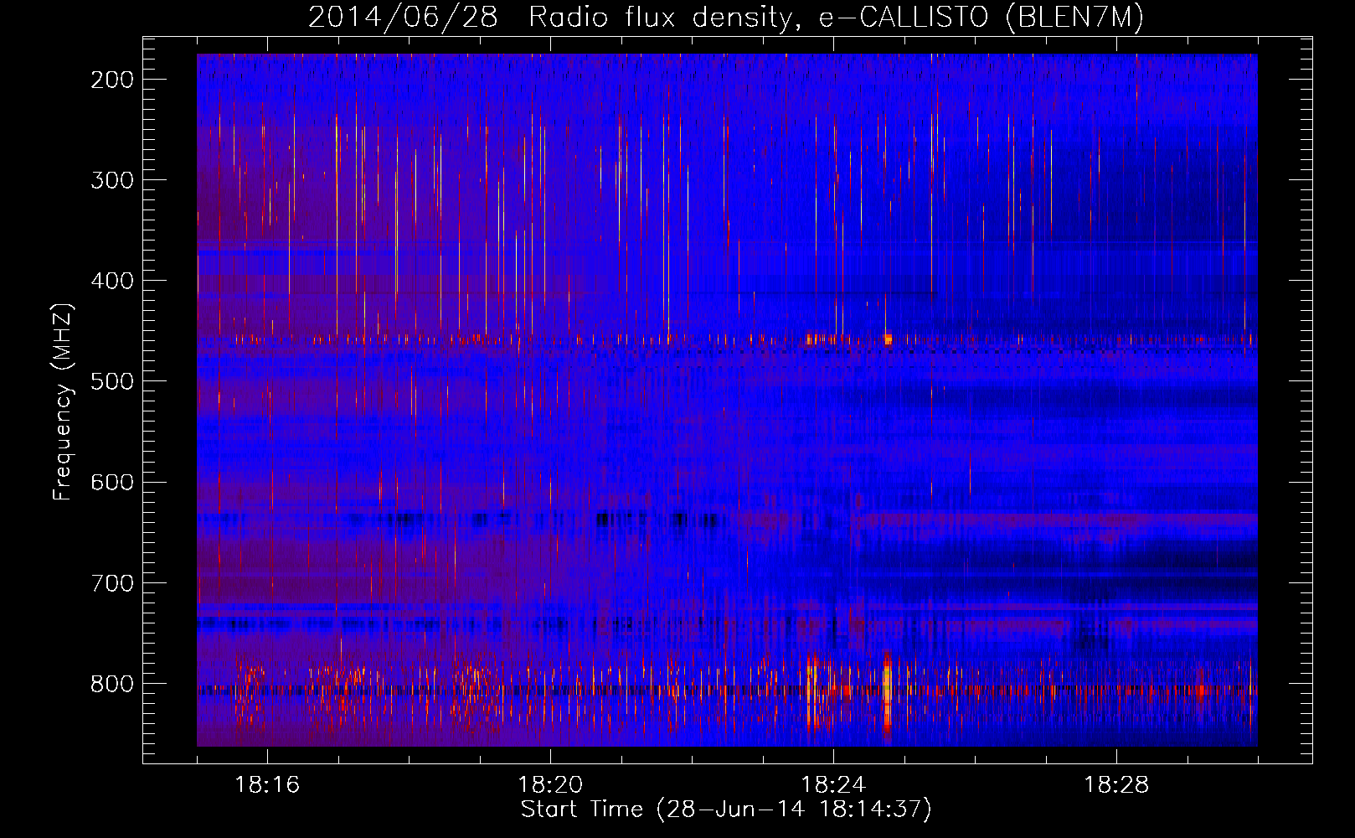Click the 500 frequency tick label
The width and height of the screenshot is (1355, 838).
coord(112,381)
